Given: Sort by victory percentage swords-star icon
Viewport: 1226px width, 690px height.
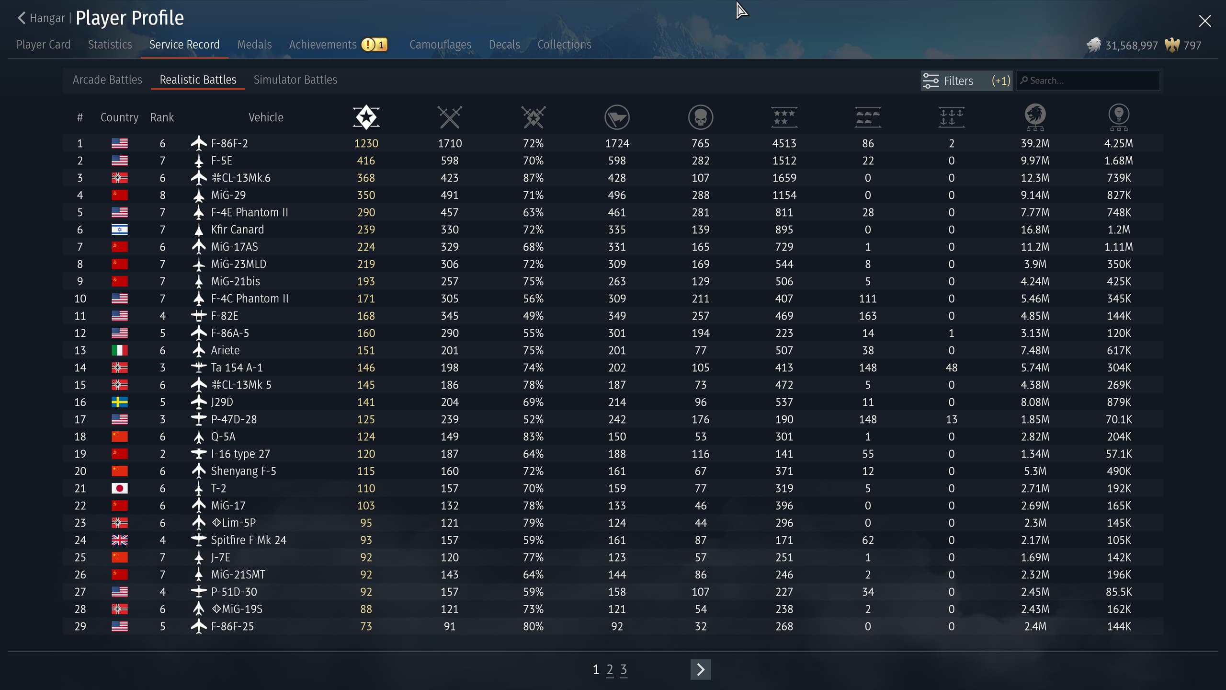Looking at the screenshot, I should pos(533,117).
